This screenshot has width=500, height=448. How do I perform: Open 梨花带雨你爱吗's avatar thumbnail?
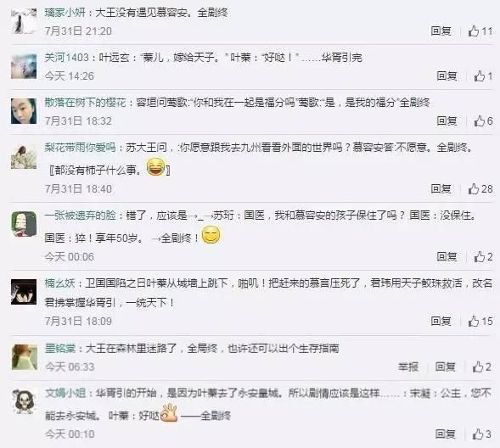[x=24, y=156]
